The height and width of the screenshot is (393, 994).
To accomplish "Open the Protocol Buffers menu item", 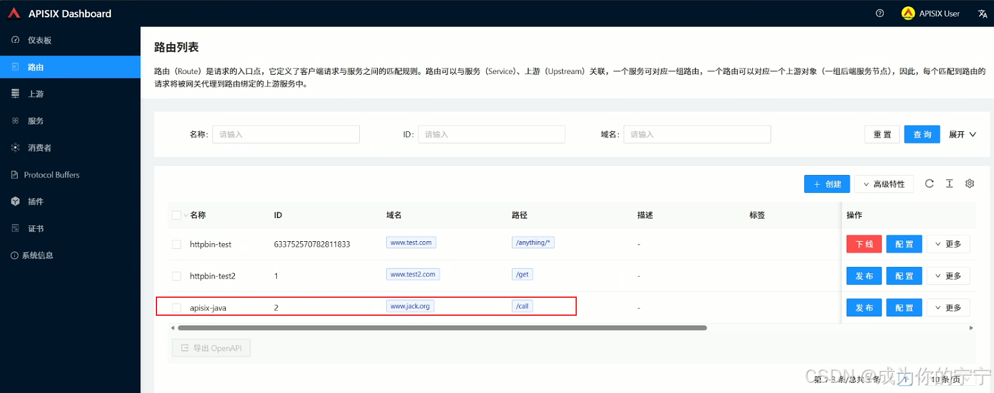I will click(70, 175).
